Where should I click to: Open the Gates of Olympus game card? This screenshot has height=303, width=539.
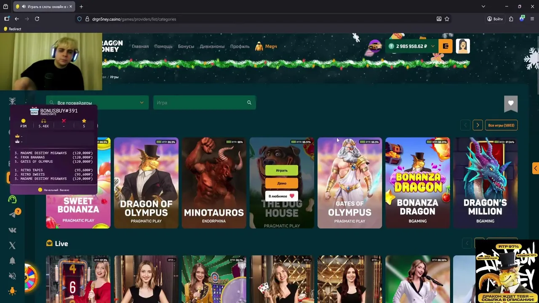[x=350, y=183]
